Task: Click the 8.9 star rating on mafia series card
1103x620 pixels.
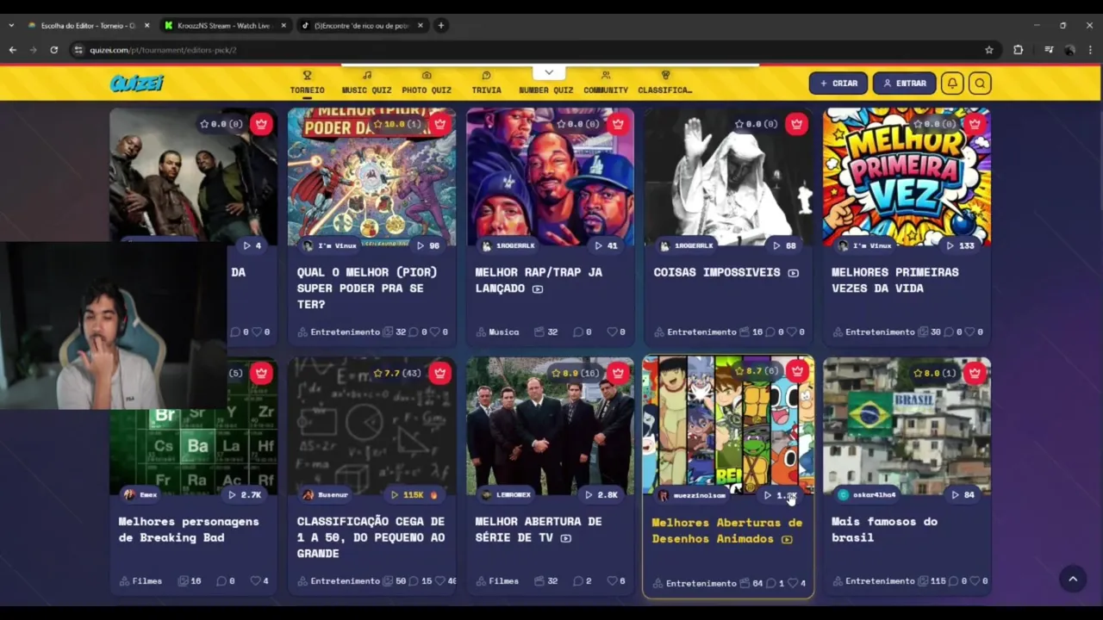Action: [575, 373]
